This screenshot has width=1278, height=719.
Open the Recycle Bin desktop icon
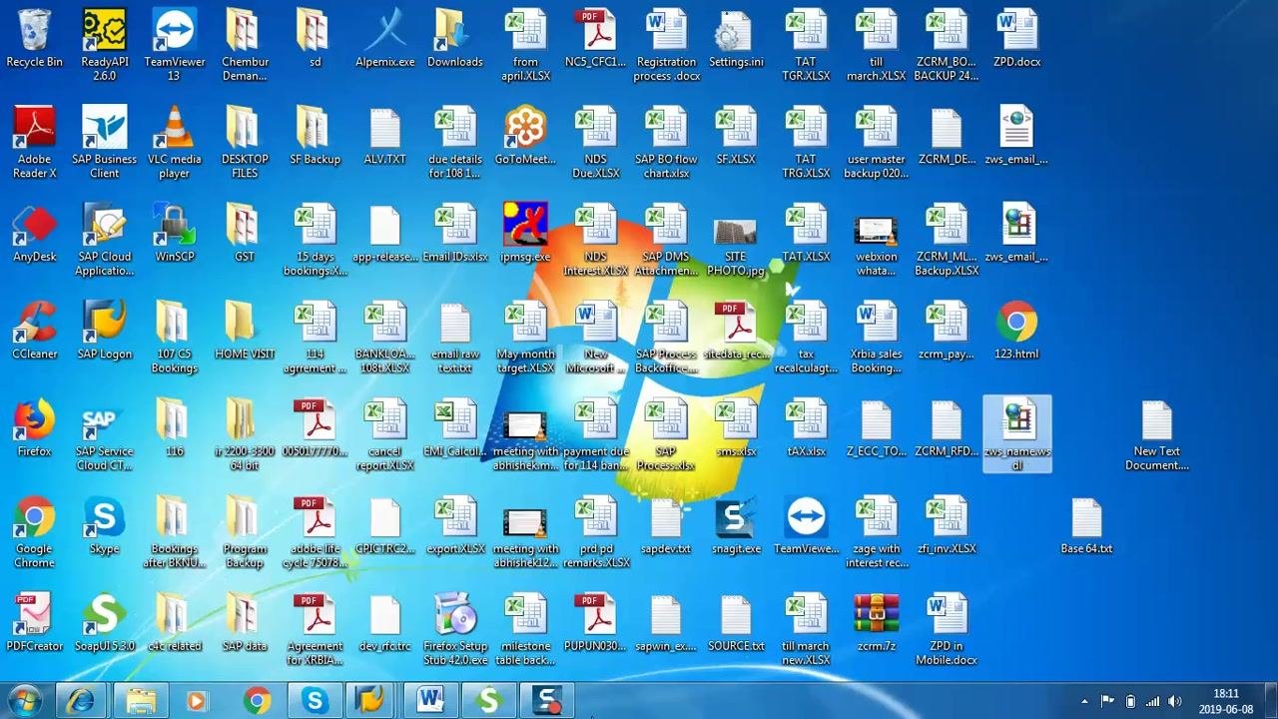(34, 40)
